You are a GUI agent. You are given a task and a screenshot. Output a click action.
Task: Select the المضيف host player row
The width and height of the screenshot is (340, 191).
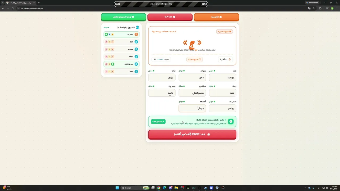tap(122, 34)
